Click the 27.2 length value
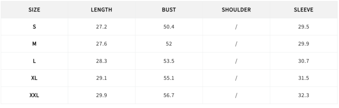 point(102,27)
